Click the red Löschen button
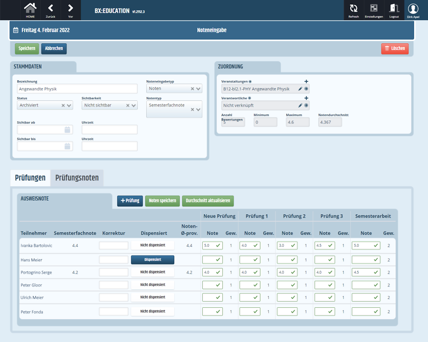This screenshot has height=342, width=428. (395, 49)
